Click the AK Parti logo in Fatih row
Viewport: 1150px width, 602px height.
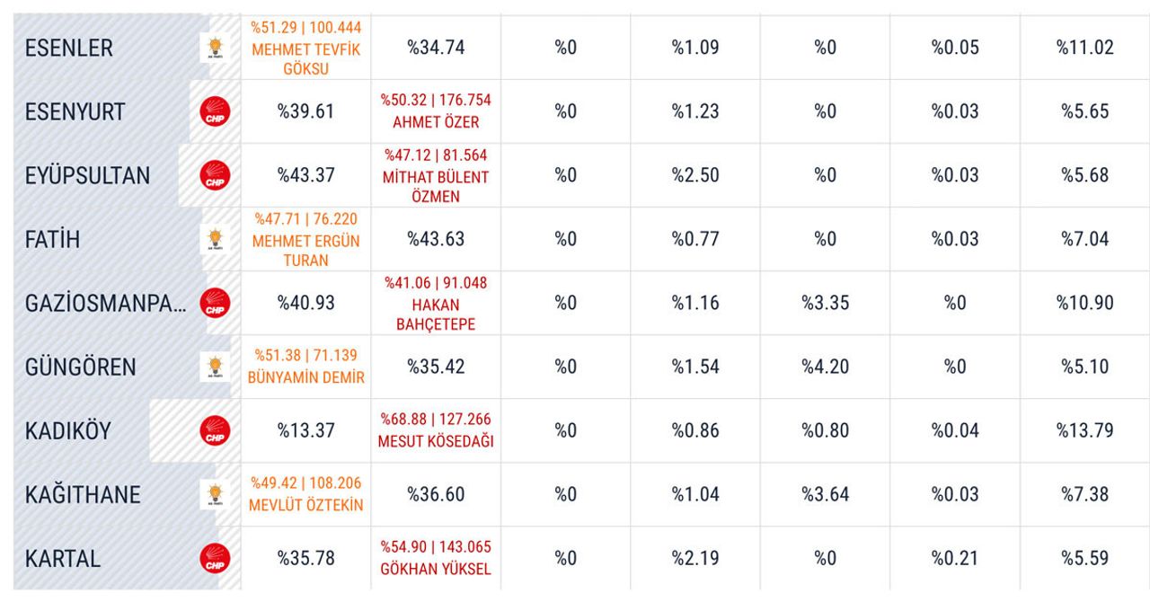(x=215, y=239)
